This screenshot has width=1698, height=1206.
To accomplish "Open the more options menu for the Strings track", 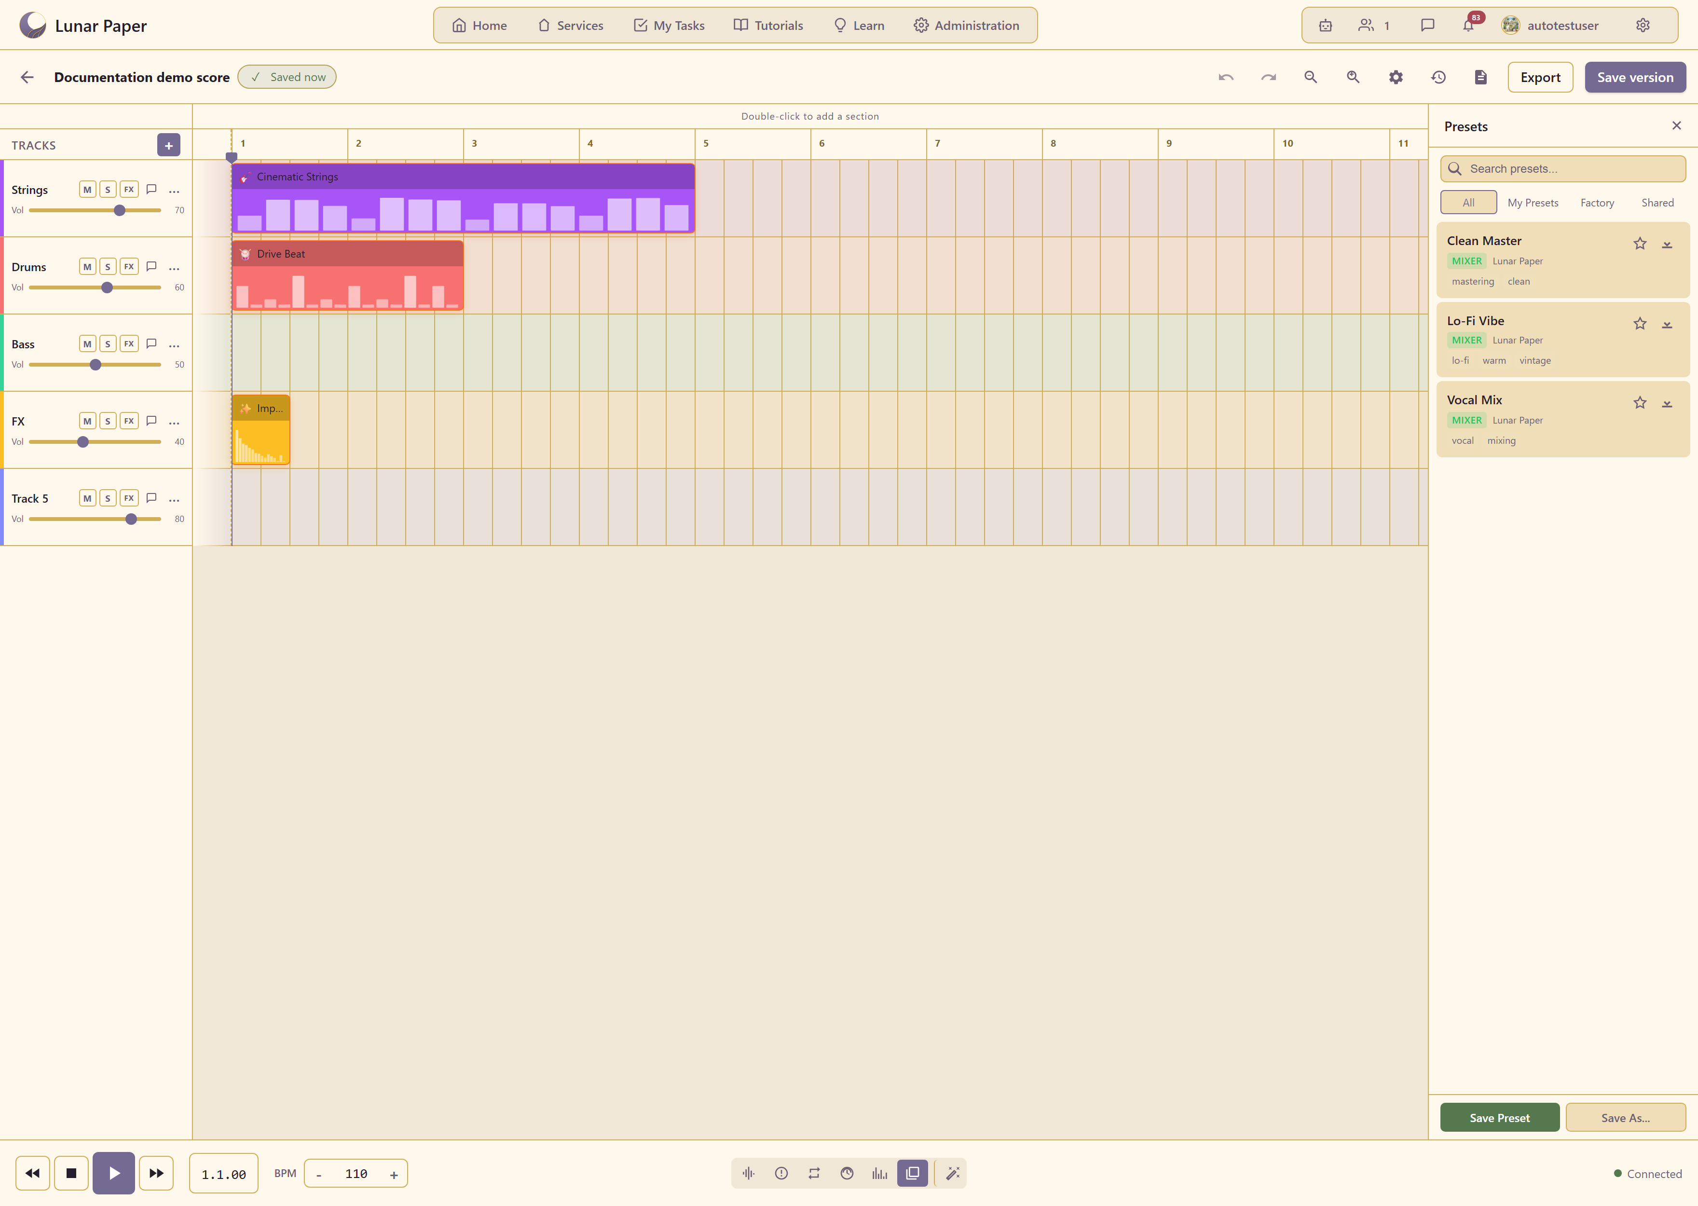I will coord(175,191).
